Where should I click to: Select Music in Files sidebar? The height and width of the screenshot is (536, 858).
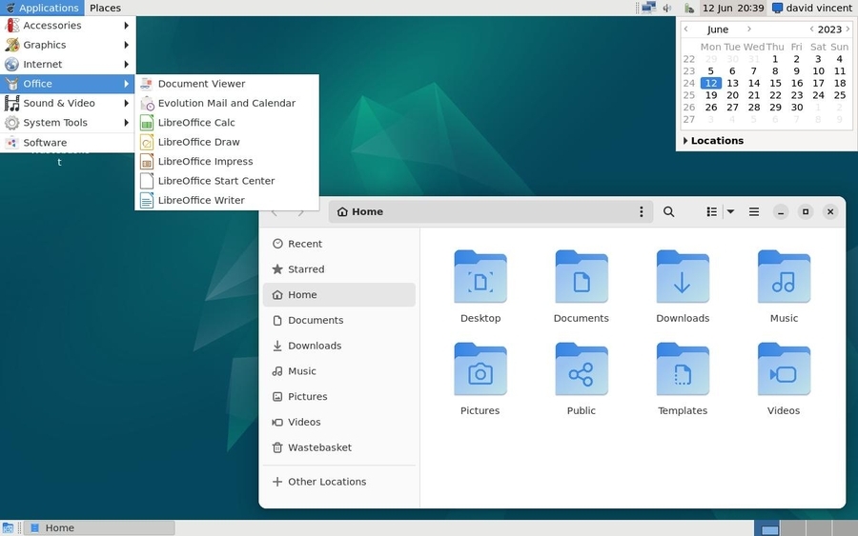pos(339,371)
